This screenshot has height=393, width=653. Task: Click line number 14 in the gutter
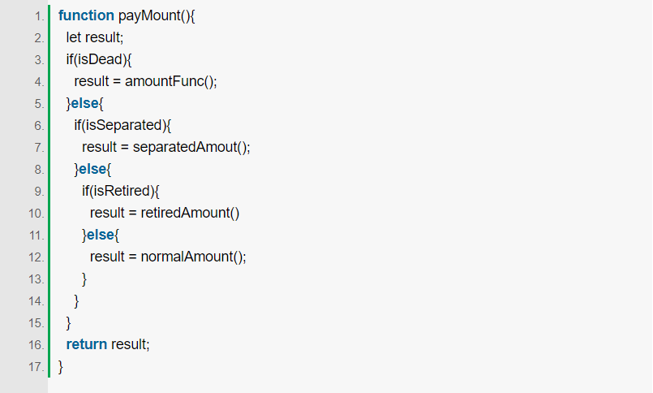coord(37,301)
